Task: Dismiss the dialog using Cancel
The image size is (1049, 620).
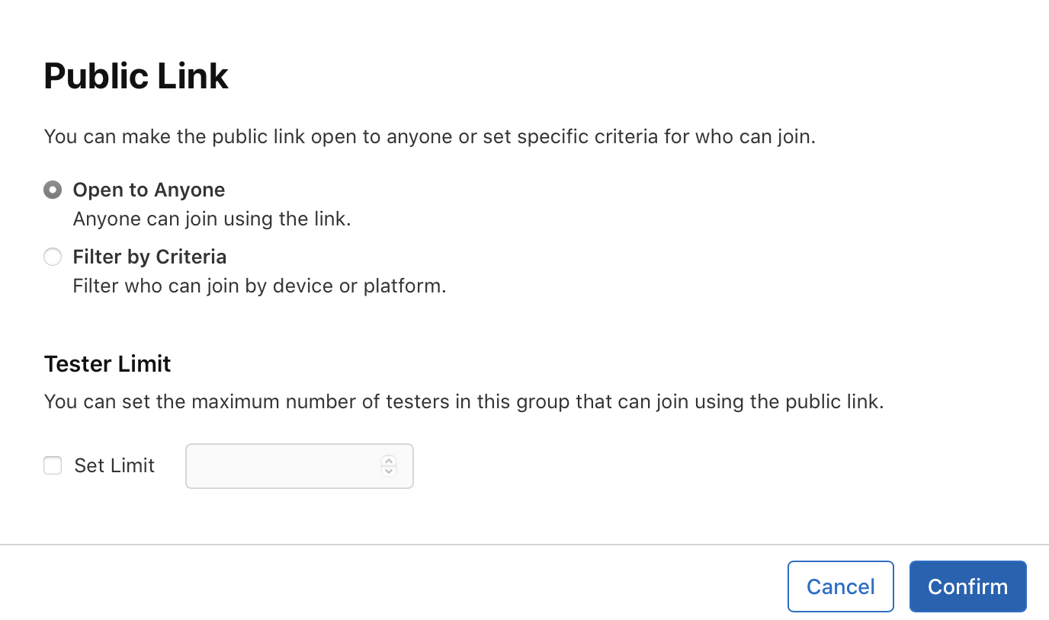Action: (x=840, y=586)
